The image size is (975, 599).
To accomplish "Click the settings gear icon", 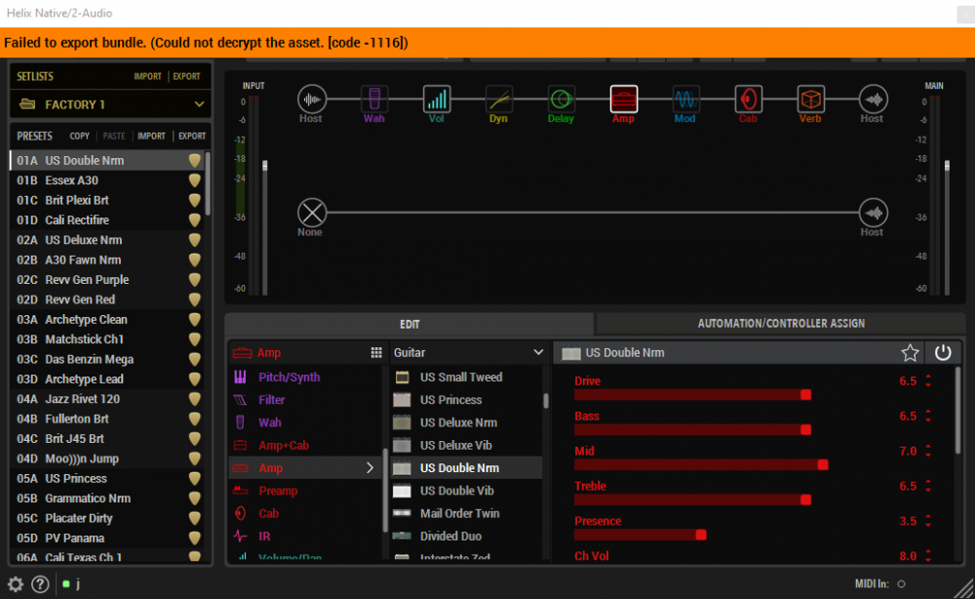I will pos(14,584).
